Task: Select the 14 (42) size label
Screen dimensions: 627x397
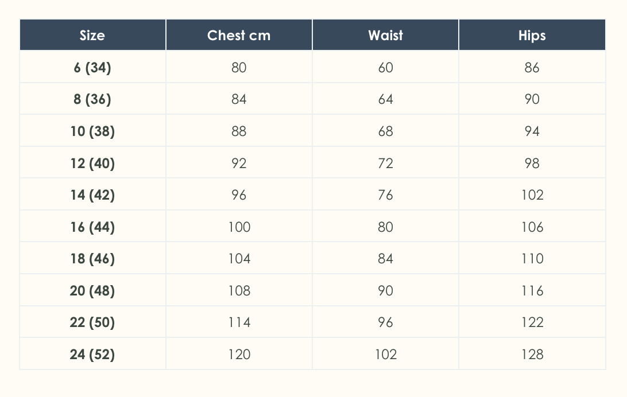Action: click(92, 195)
